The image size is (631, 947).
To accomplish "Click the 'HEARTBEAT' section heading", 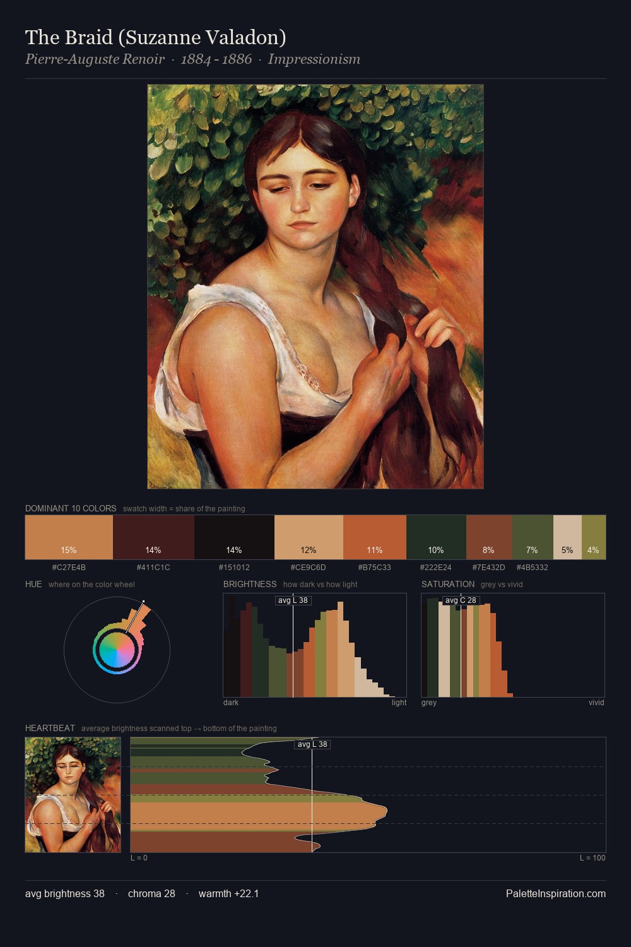I will (x=50, y=728).
